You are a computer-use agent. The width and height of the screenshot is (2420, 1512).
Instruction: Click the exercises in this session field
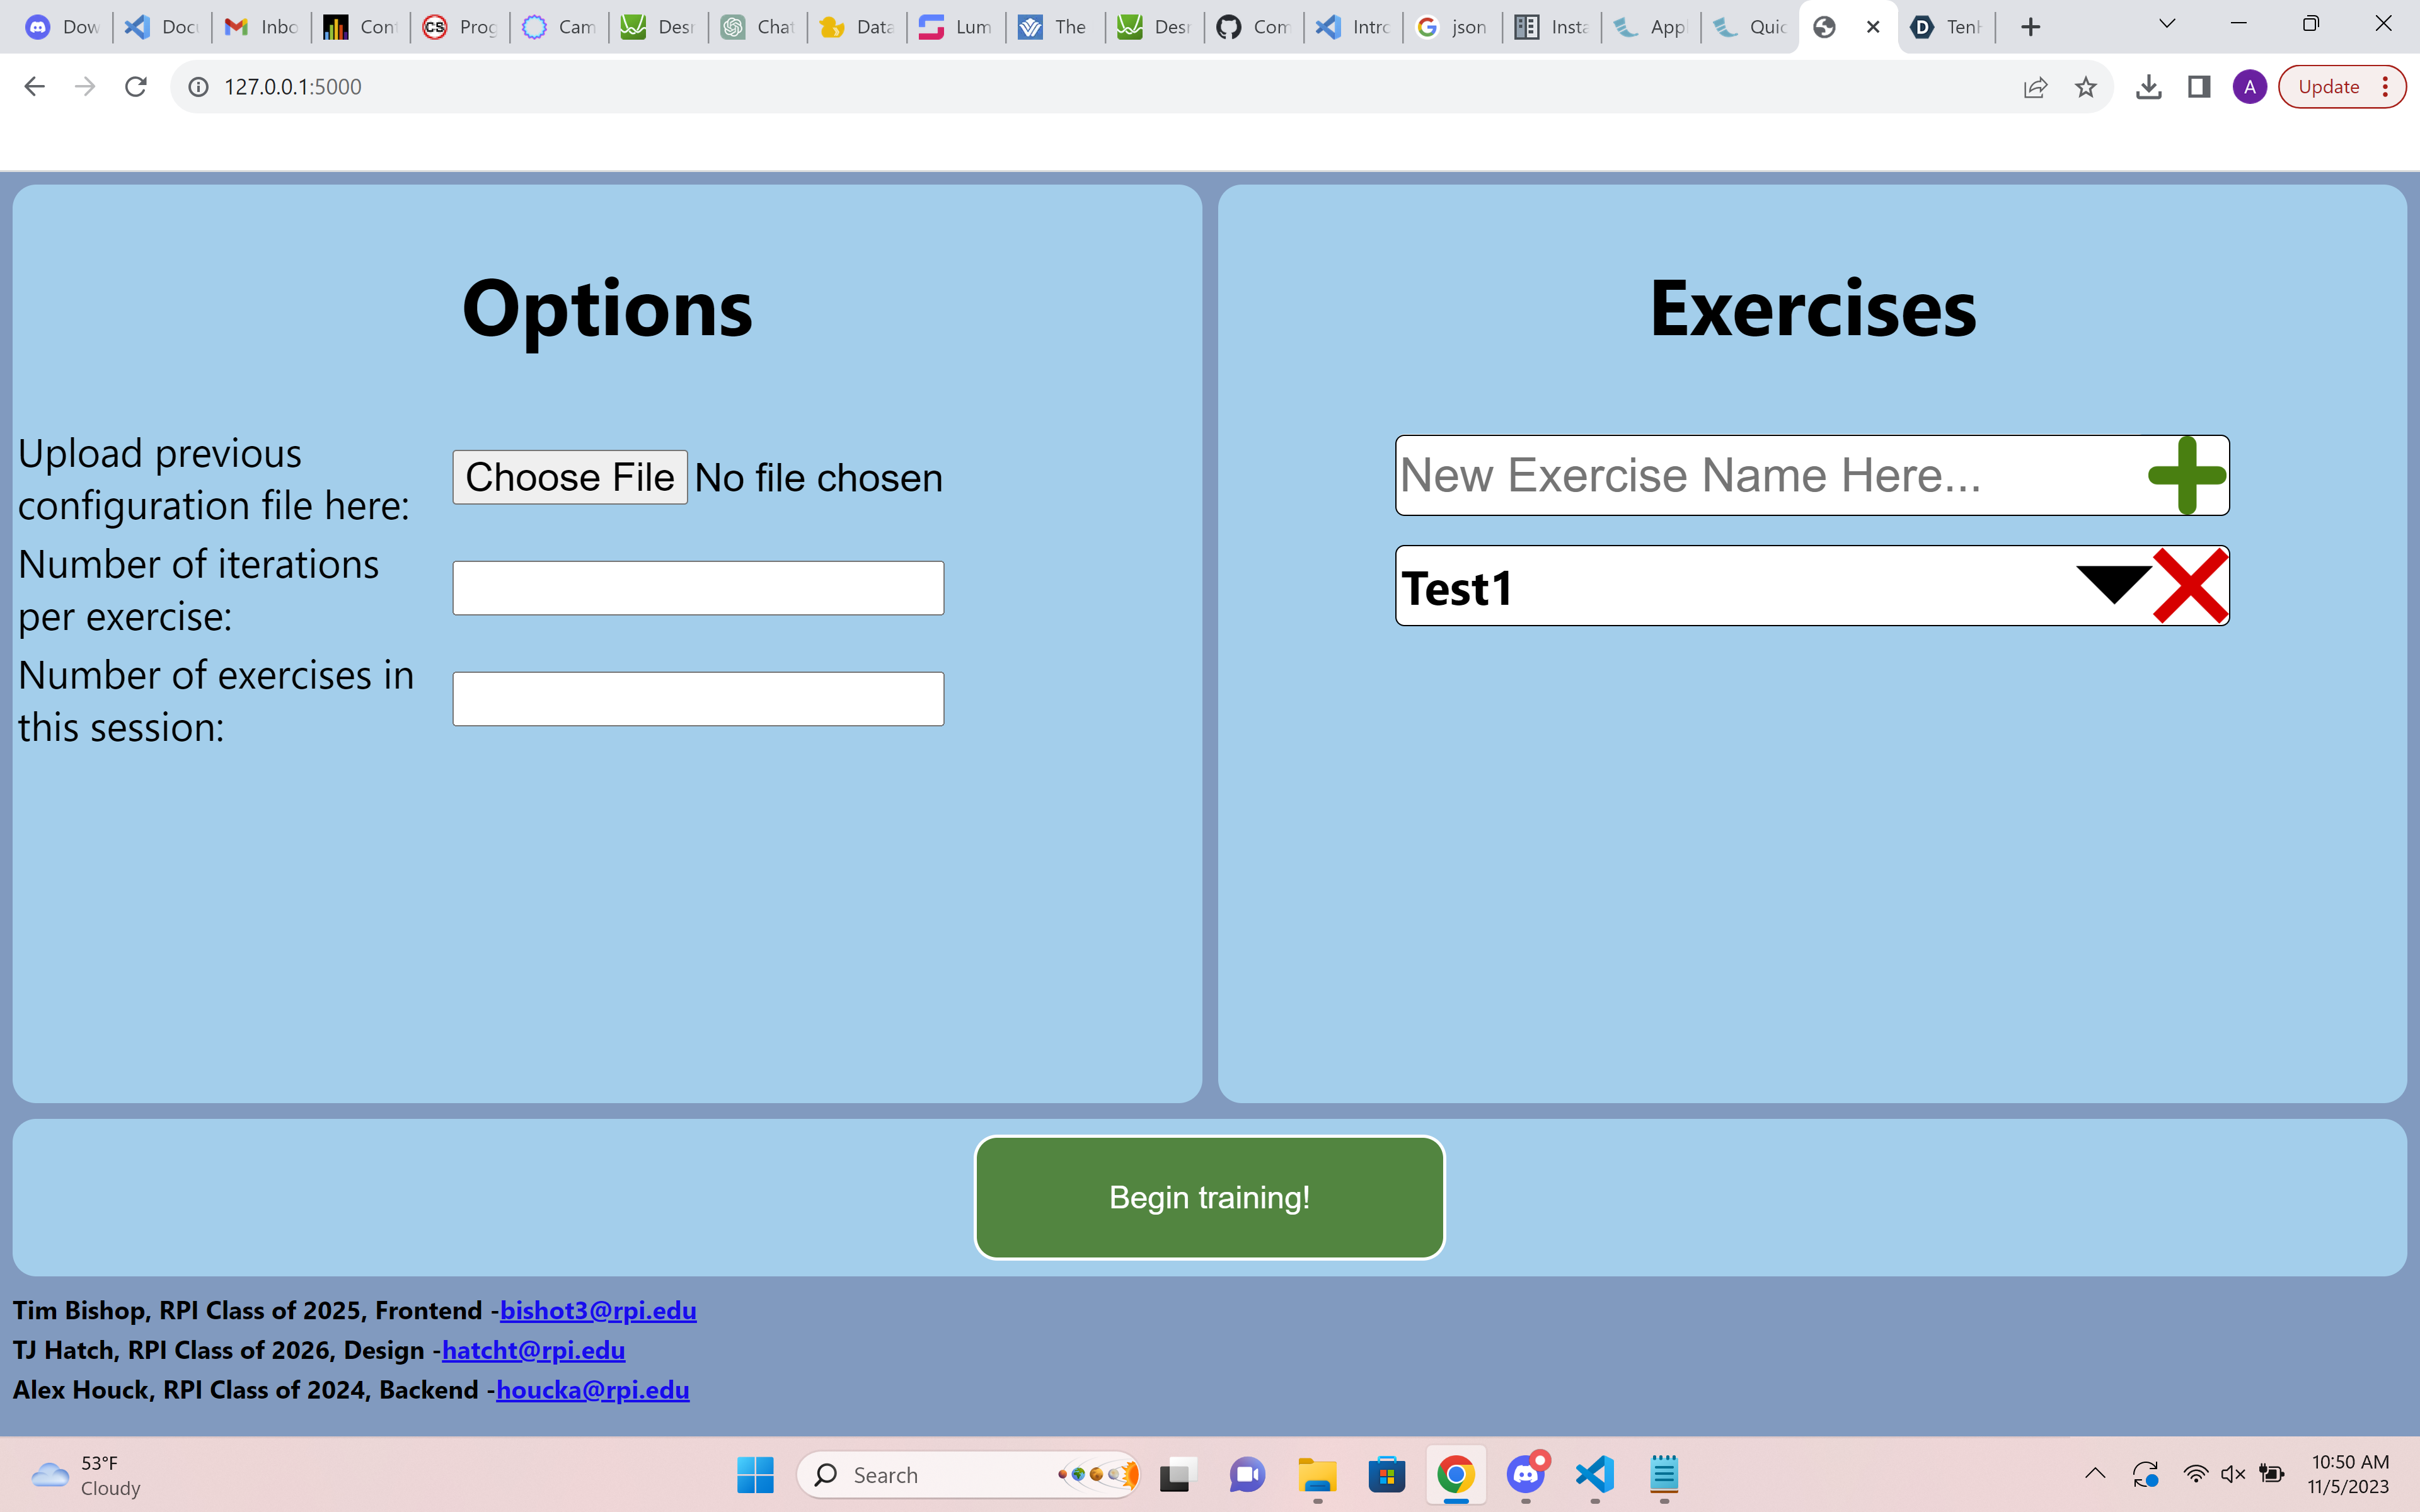pos(698,699)
